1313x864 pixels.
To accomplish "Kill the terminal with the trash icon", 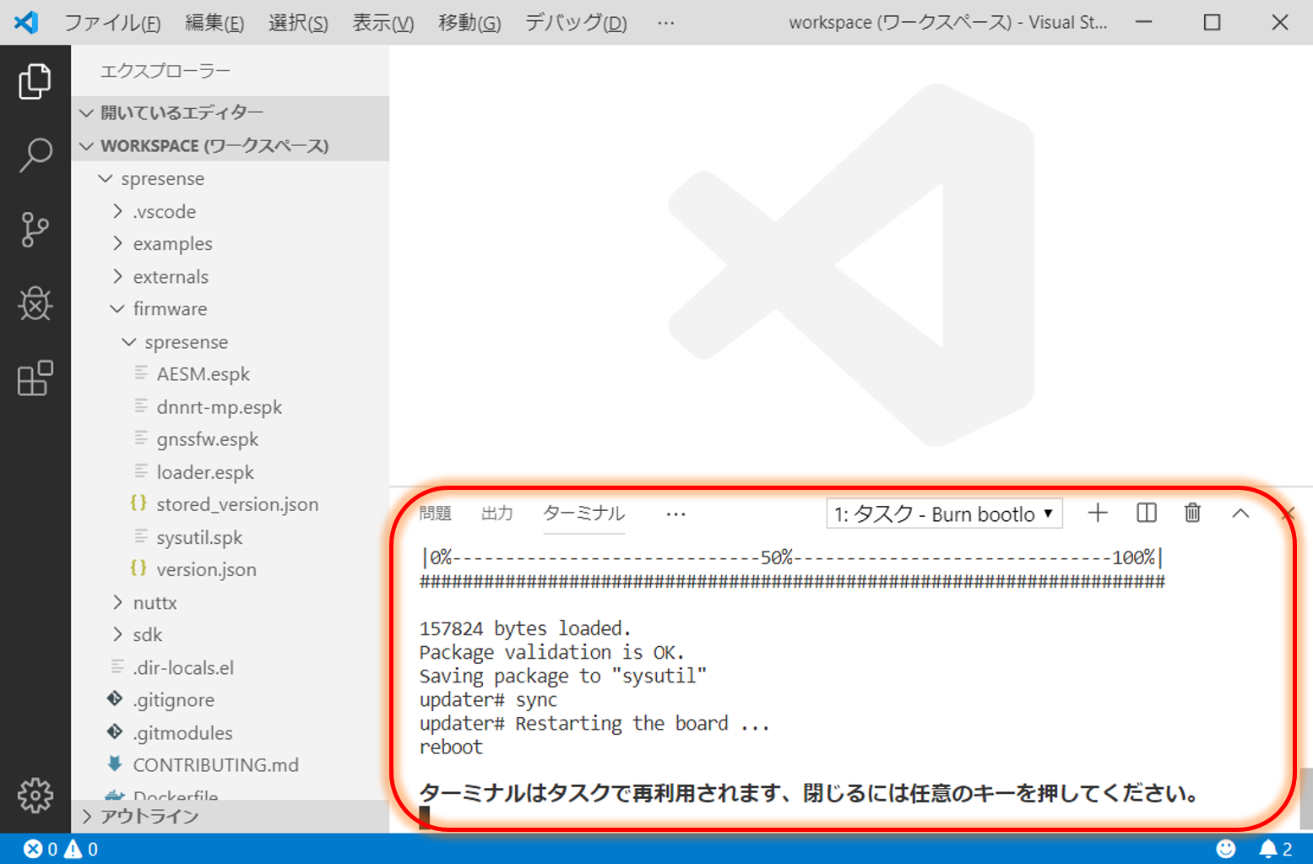I will pos(1192,513).
